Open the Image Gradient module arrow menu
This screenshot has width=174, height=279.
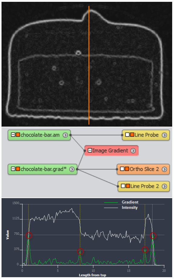click(133, 151)
